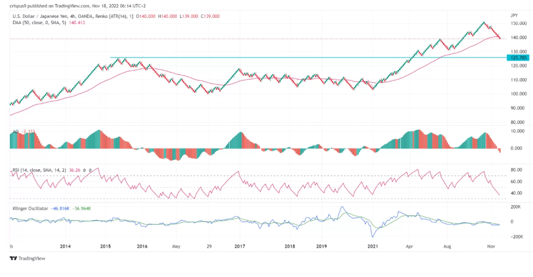Click the 200K label on Klinger axis
Image resolution: width=533 pixels, height=277 pixels.
(515, 206)
